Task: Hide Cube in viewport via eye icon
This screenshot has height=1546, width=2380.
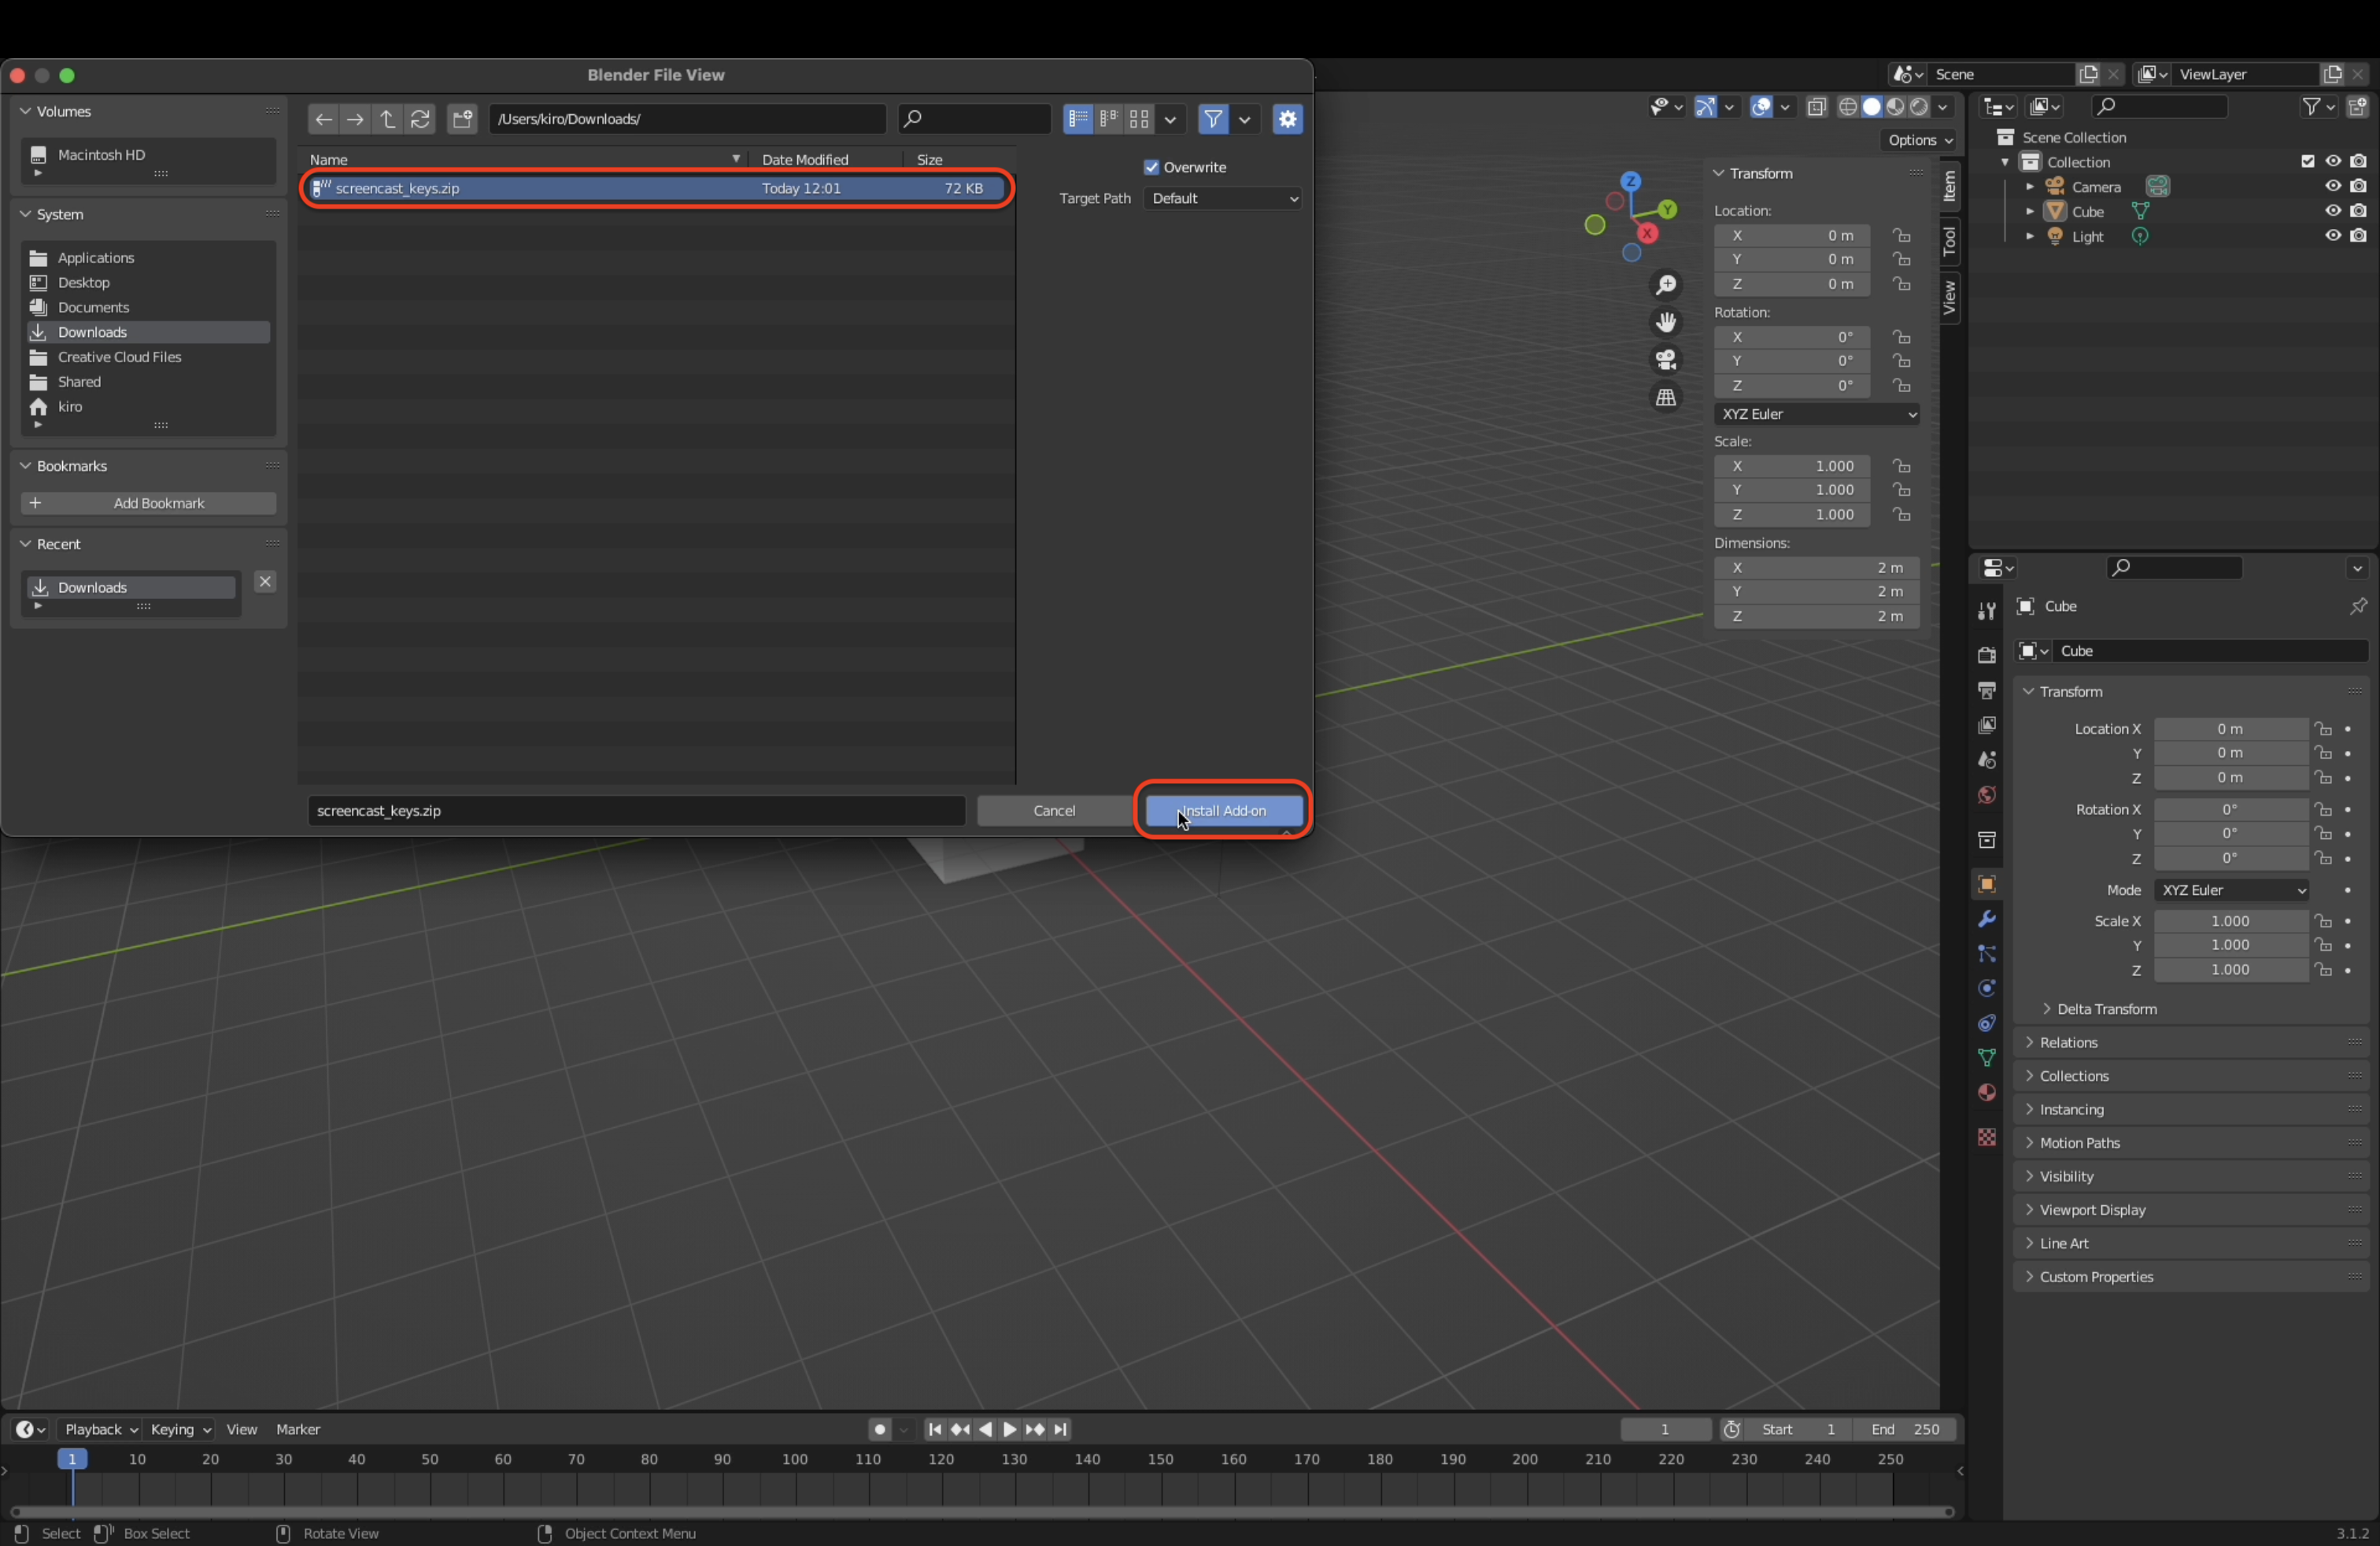Action: (x=2332, y=211)
